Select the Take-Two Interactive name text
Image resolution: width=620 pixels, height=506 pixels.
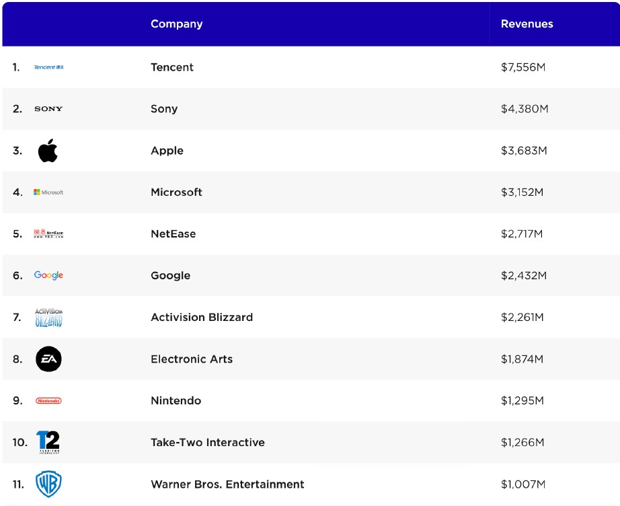pos(208,442)
